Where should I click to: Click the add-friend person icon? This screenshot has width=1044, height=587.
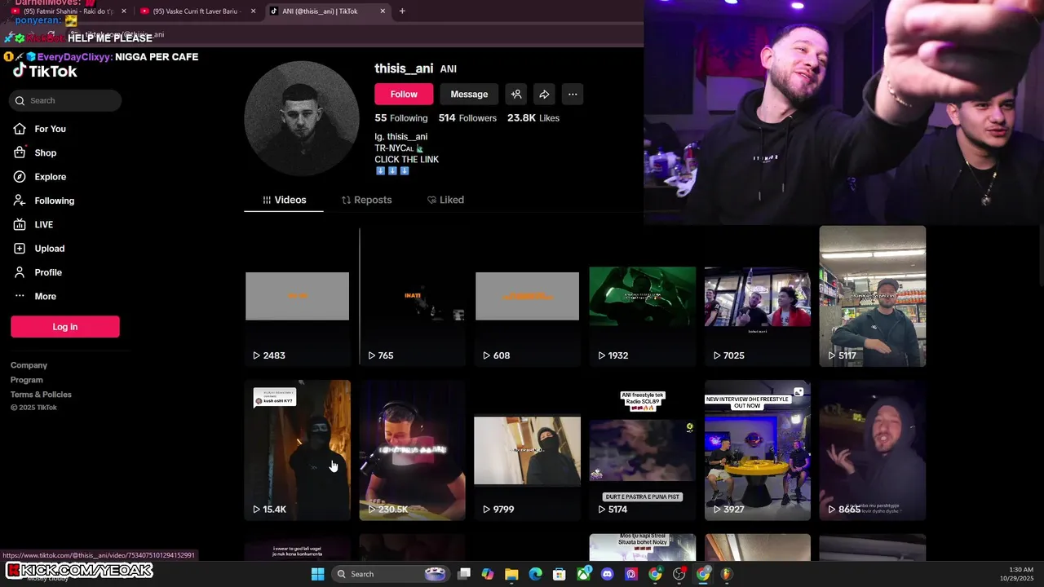(x=516, y=94)
